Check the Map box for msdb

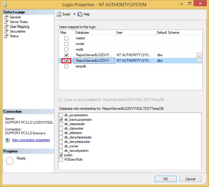click(66, 49)
